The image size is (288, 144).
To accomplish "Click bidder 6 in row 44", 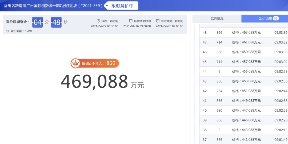I will 219,71.
